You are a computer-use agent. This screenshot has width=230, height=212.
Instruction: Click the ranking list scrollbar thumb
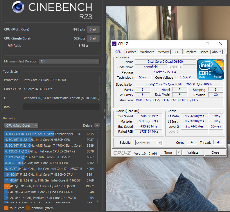(98, 151)
